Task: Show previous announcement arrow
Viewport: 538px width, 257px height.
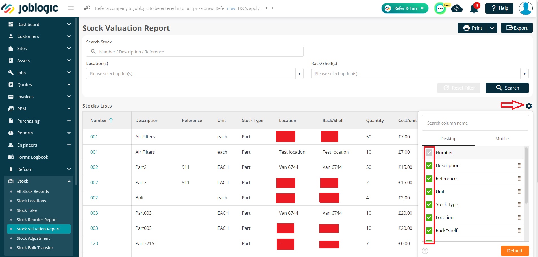Action: [x=266, y=8]
